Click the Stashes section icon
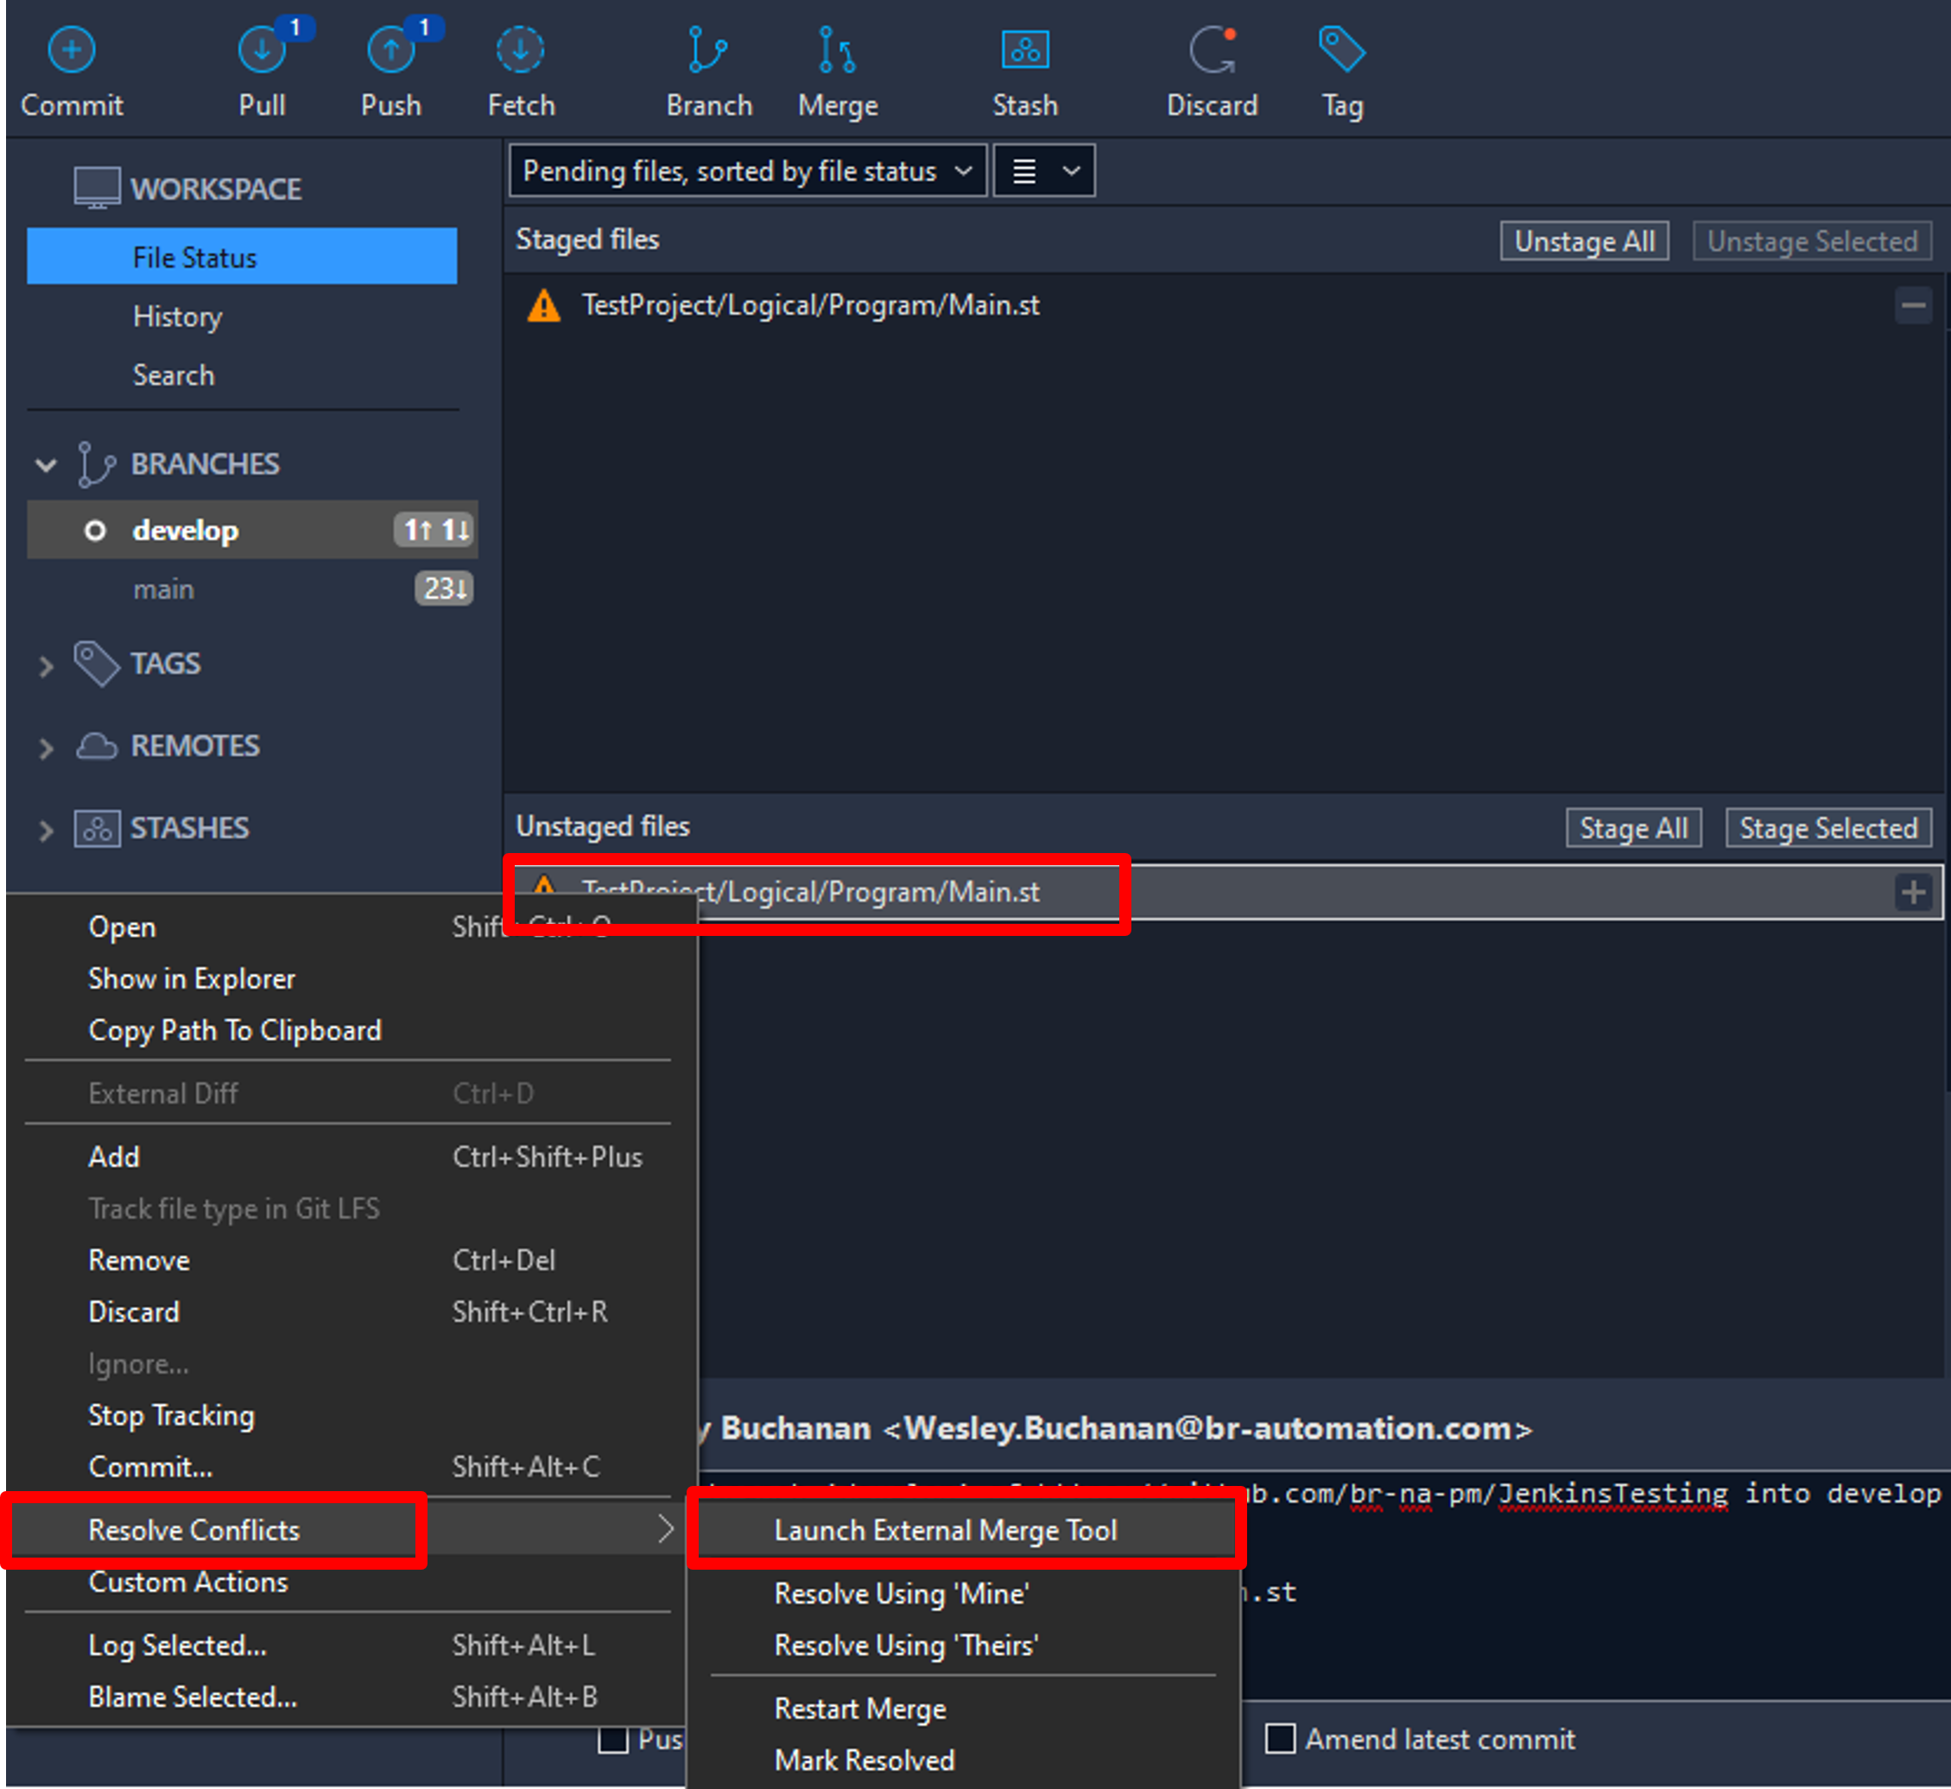This screenshot has height=1789, width=1951. (97, 829)
